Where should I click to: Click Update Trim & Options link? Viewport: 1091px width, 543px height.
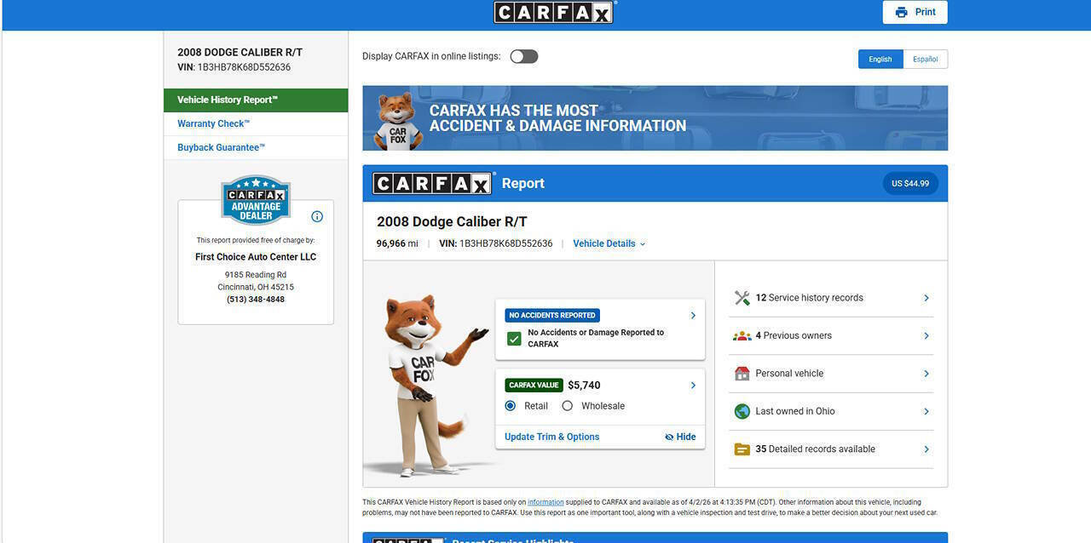tap(551, 437)
